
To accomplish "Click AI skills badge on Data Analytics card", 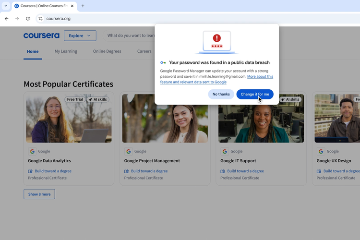I will point(98,99).
